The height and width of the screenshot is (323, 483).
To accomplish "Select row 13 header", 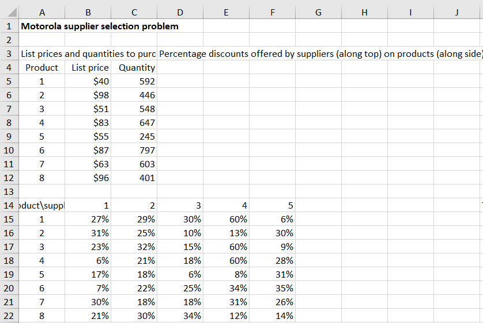I will [x=9, y=191].
